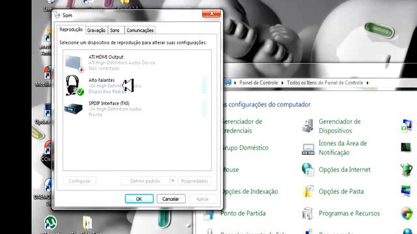
Task: Select the Reprodução tab
Action: (71, 29)
